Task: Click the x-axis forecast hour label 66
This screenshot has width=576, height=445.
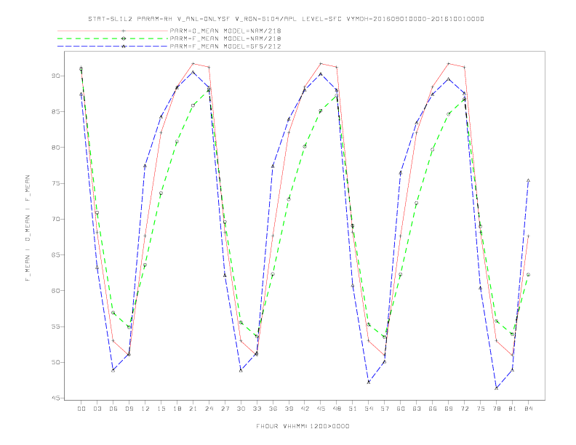Action: 433,409
